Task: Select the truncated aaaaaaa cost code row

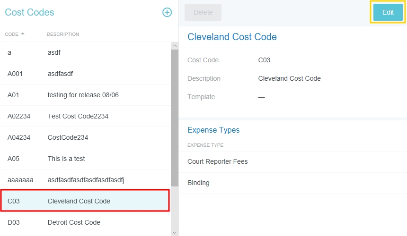Action: 85,180
